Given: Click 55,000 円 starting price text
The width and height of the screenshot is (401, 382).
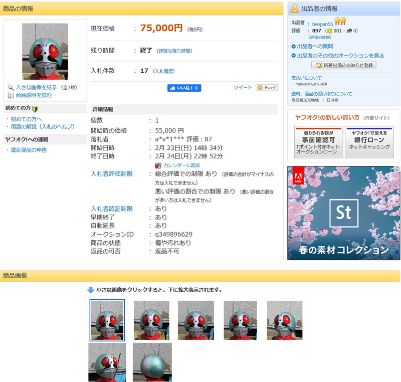Looking at the screenshot, I should tap(169, 131).
